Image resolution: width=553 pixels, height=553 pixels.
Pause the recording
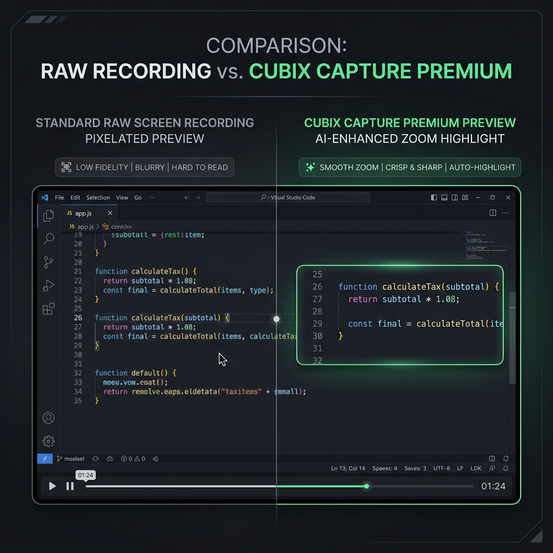(70, 486)
